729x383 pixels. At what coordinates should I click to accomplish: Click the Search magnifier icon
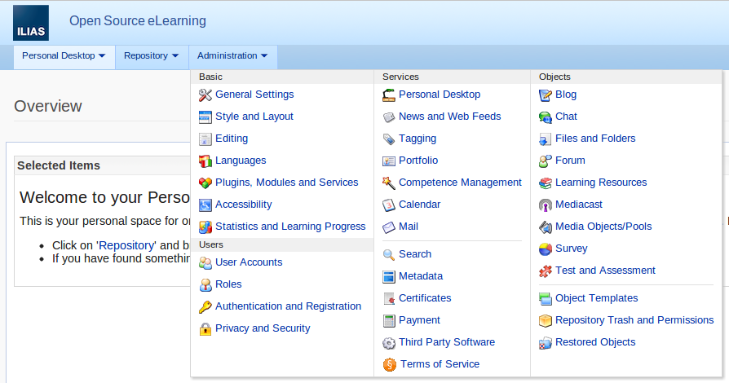click(x=389, y=254)
